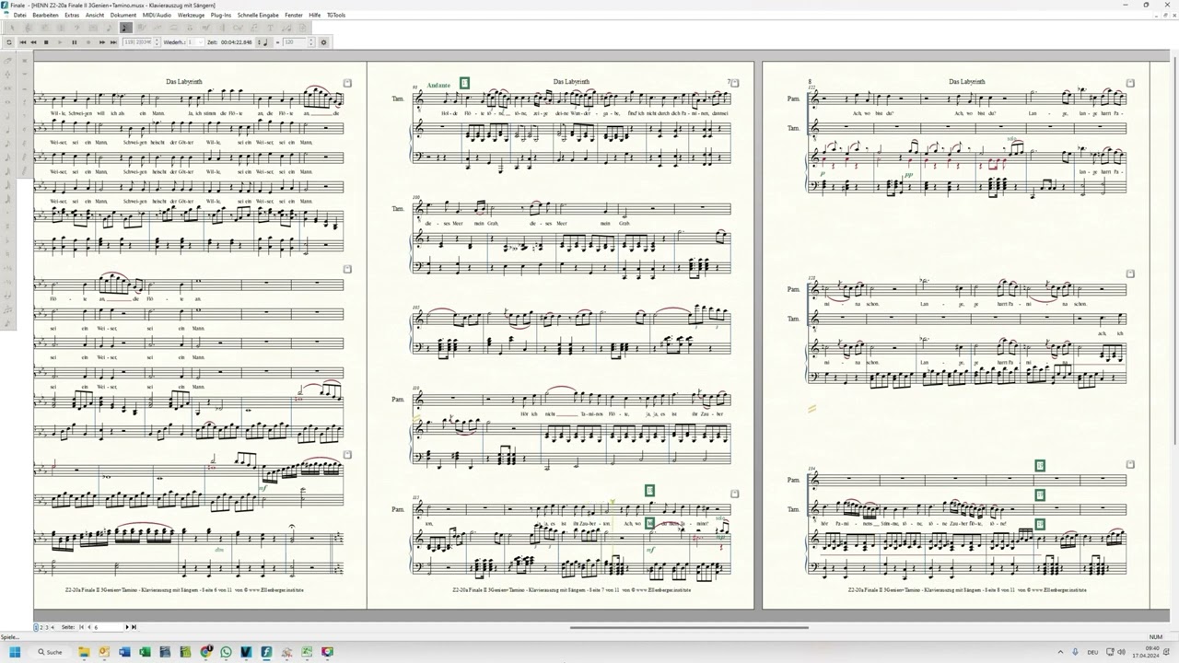Open WhatsApp from the taskbar

226,652
